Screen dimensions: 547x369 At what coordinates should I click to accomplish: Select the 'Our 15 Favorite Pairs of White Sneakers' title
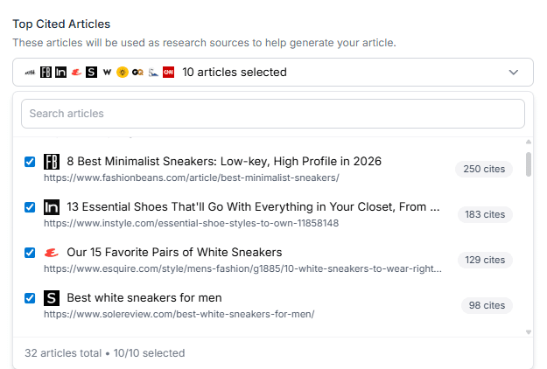pos(174,253)
